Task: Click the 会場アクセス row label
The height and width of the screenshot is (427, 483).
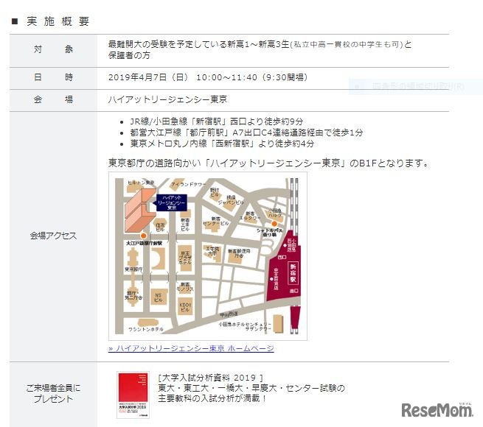Action: pos(53,236)
